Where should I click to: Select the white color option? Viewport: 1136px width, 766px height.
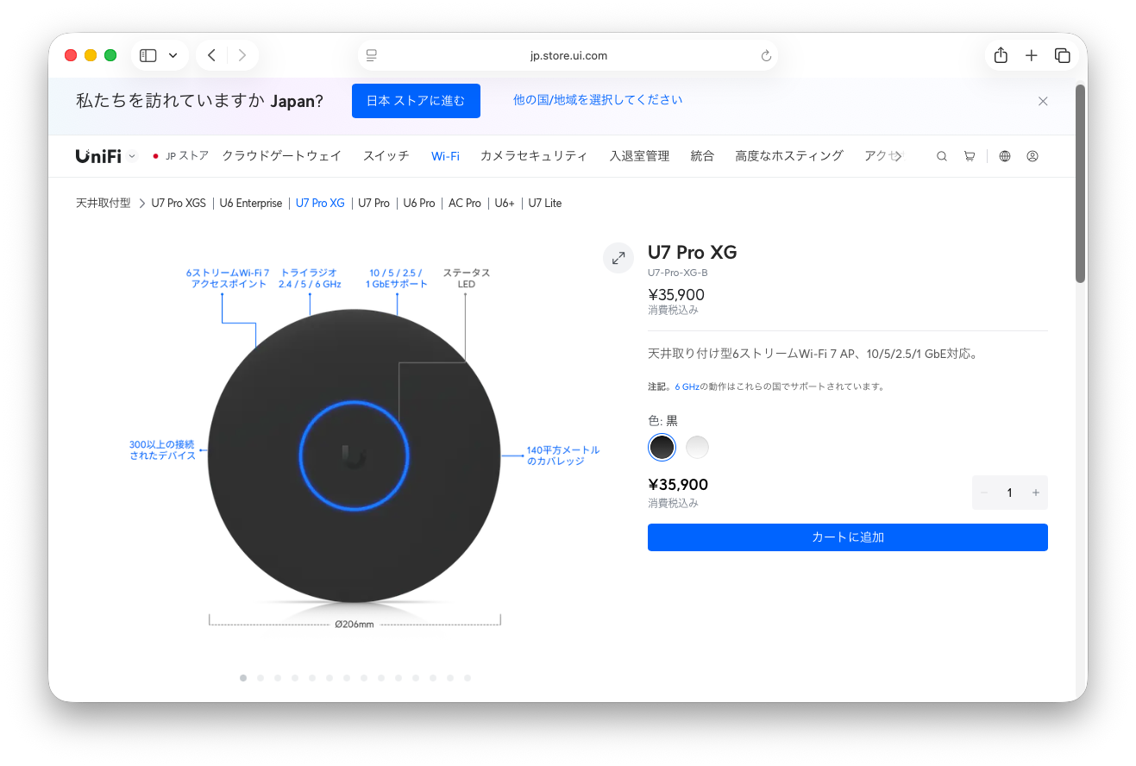(x=697, y=447)
